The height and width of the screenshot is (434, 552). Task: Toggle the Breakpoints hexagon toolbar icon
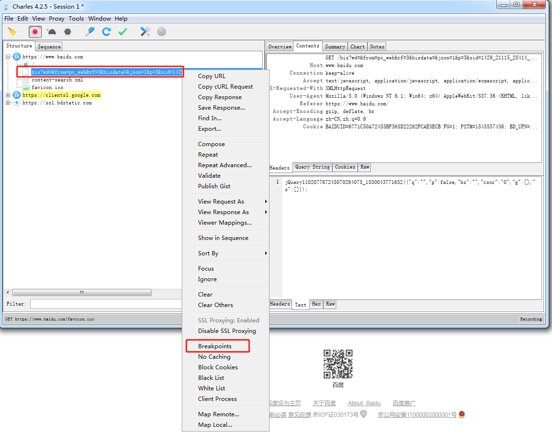(x=68, y=32)
